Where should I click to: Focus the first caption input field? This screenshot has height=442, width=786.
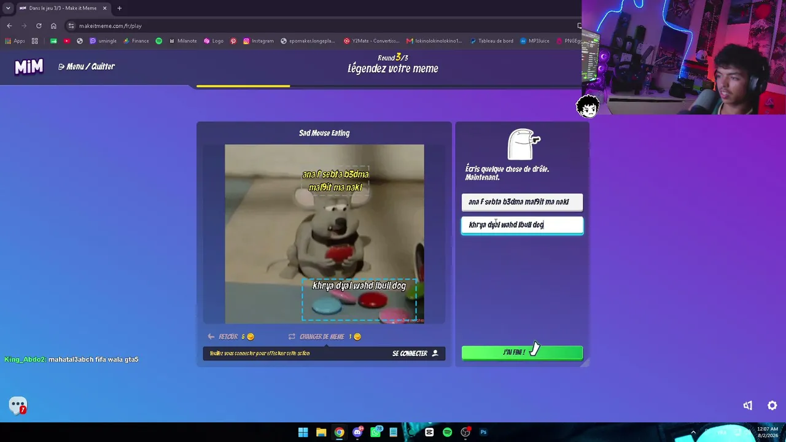(522, 202)
